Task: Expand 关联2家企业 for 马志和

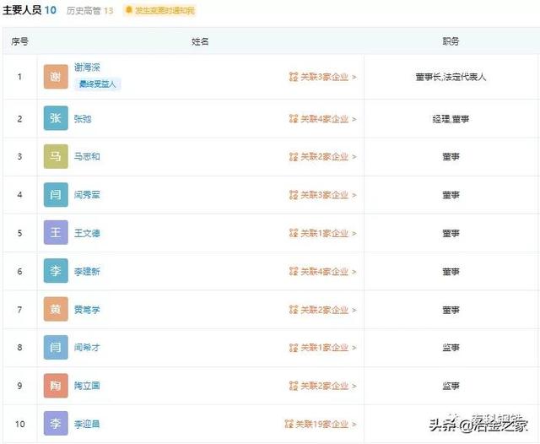Action: tap(322, 157)
